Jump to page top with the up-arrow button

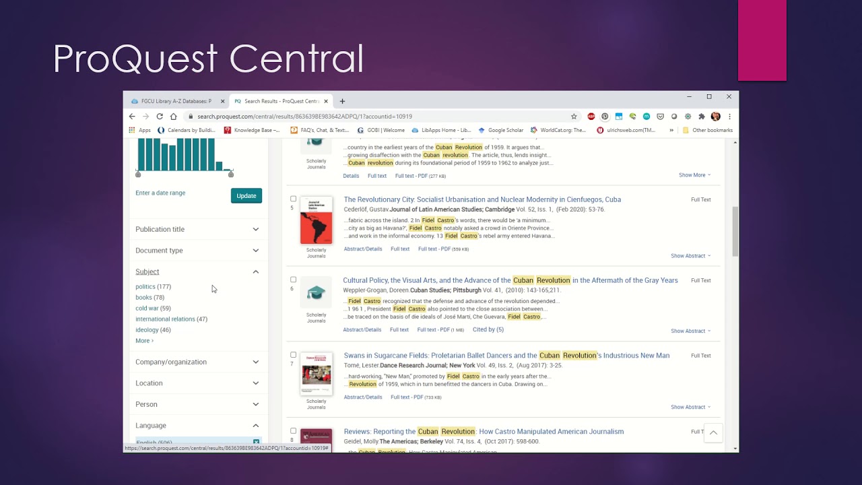[712, 433]
